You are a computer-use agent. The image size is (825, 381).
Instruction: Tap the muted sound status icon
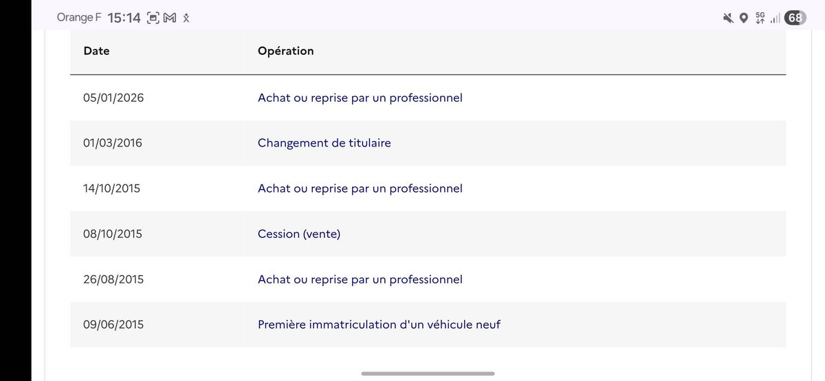coord(728,19)
